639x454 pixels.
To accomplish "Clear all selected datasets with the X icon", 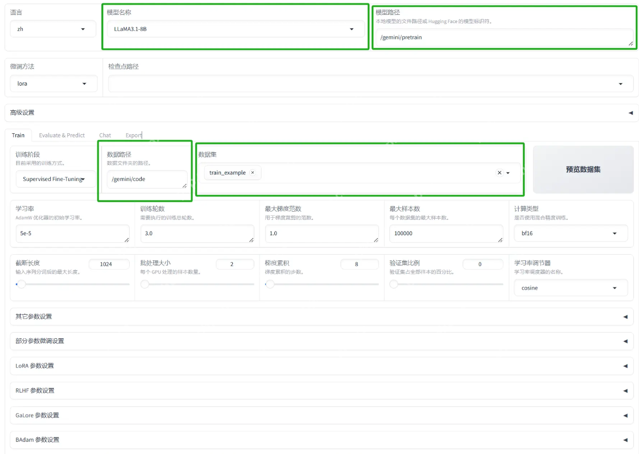I will click(500, 173).
